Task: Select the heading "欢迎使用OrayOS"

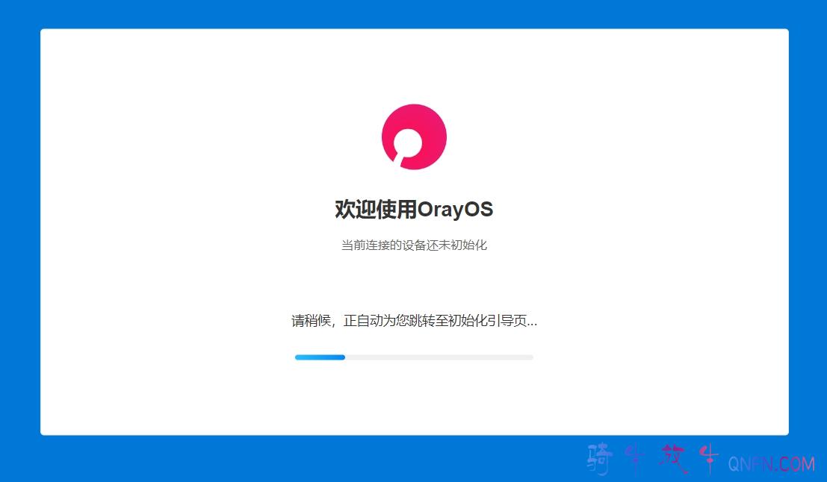Action: click(x=414, y=209)
